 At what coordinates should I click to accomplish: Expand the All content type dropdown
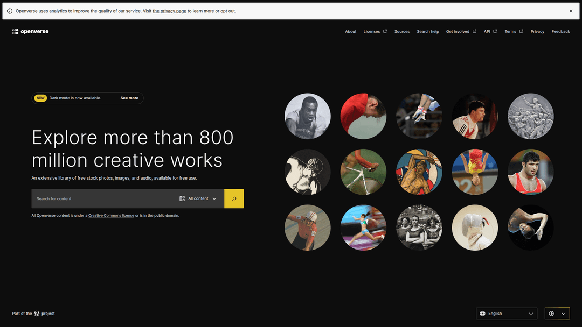point(198,198)
